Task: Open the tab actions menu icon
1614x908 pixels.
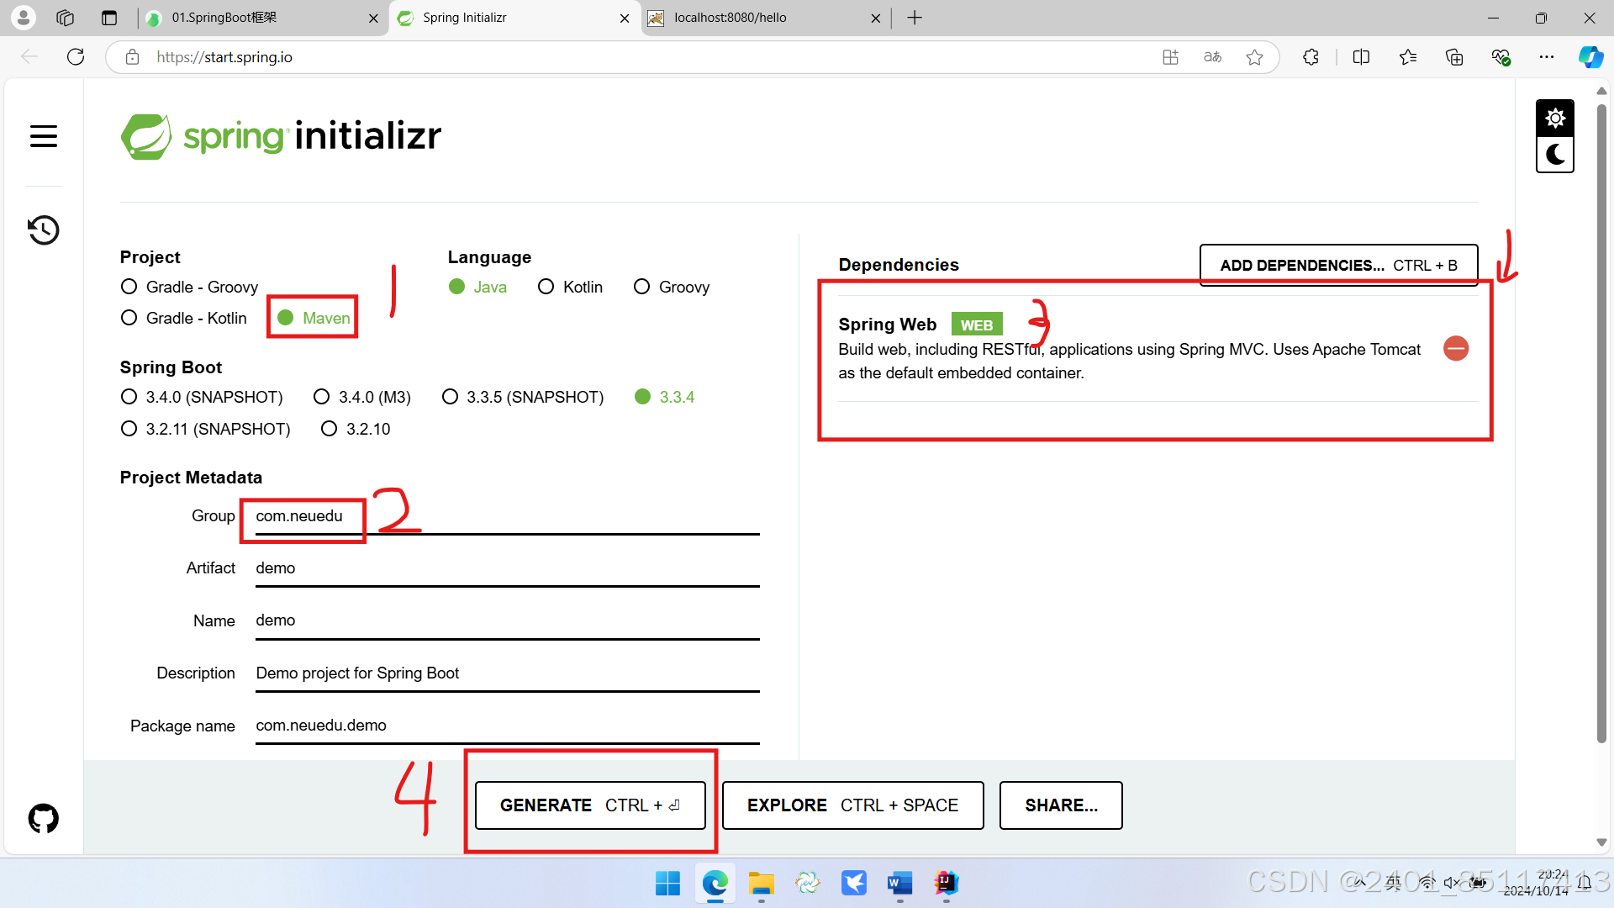Action: [109, 18]
